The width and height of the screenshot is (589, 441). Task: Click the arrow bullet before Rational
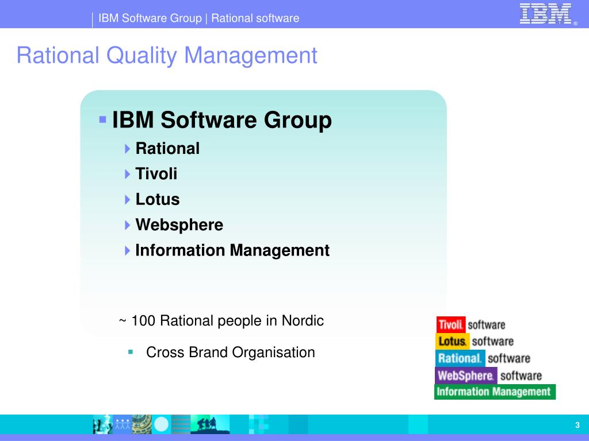(127, 149)
